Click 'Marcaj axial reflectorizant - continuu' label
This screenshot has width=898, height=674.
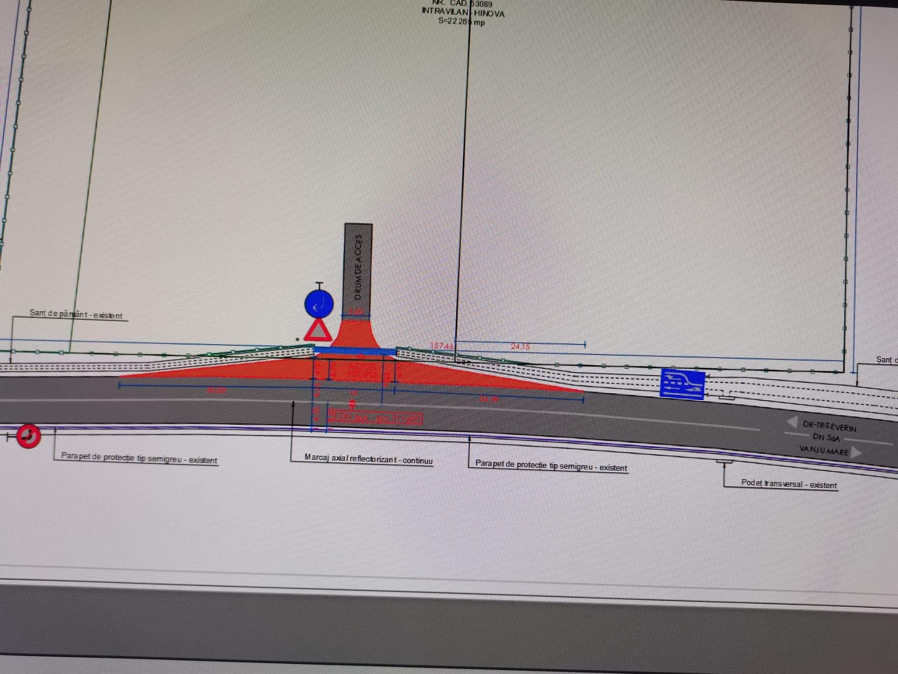pos(368,458)
